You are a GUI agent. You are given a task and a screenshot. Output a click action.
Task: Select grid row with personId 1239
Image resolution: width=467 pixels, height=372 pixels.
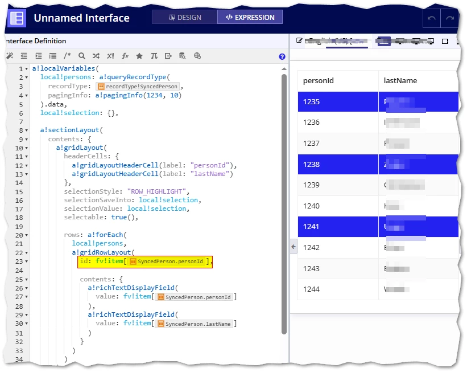378,185
